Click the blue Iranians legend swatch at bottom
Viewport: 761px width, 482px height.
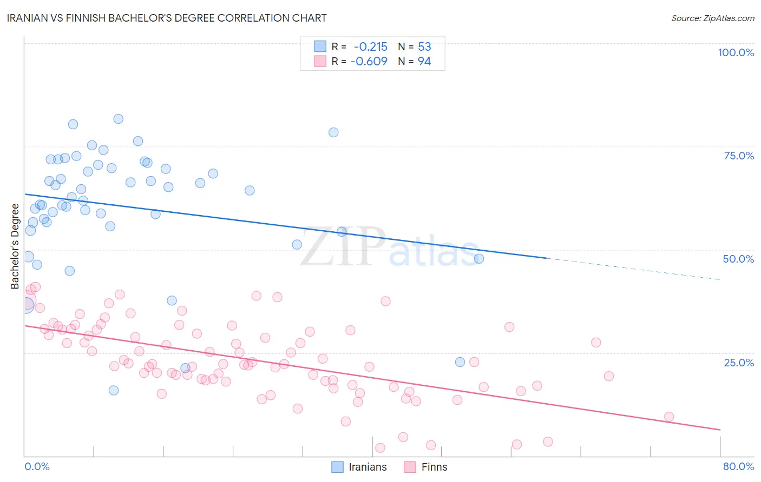pyautogui.click(x=337, y=467)
